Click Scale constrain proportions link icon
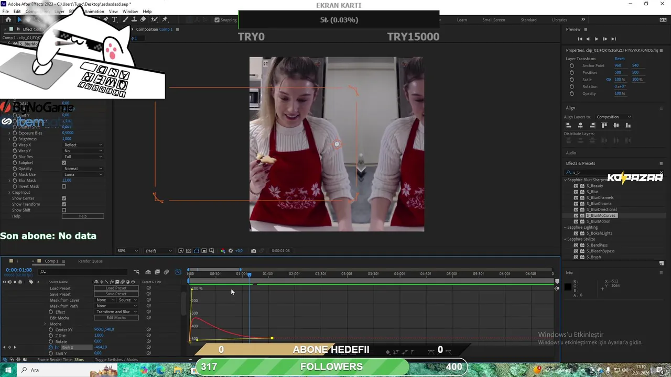 point(609,80)
